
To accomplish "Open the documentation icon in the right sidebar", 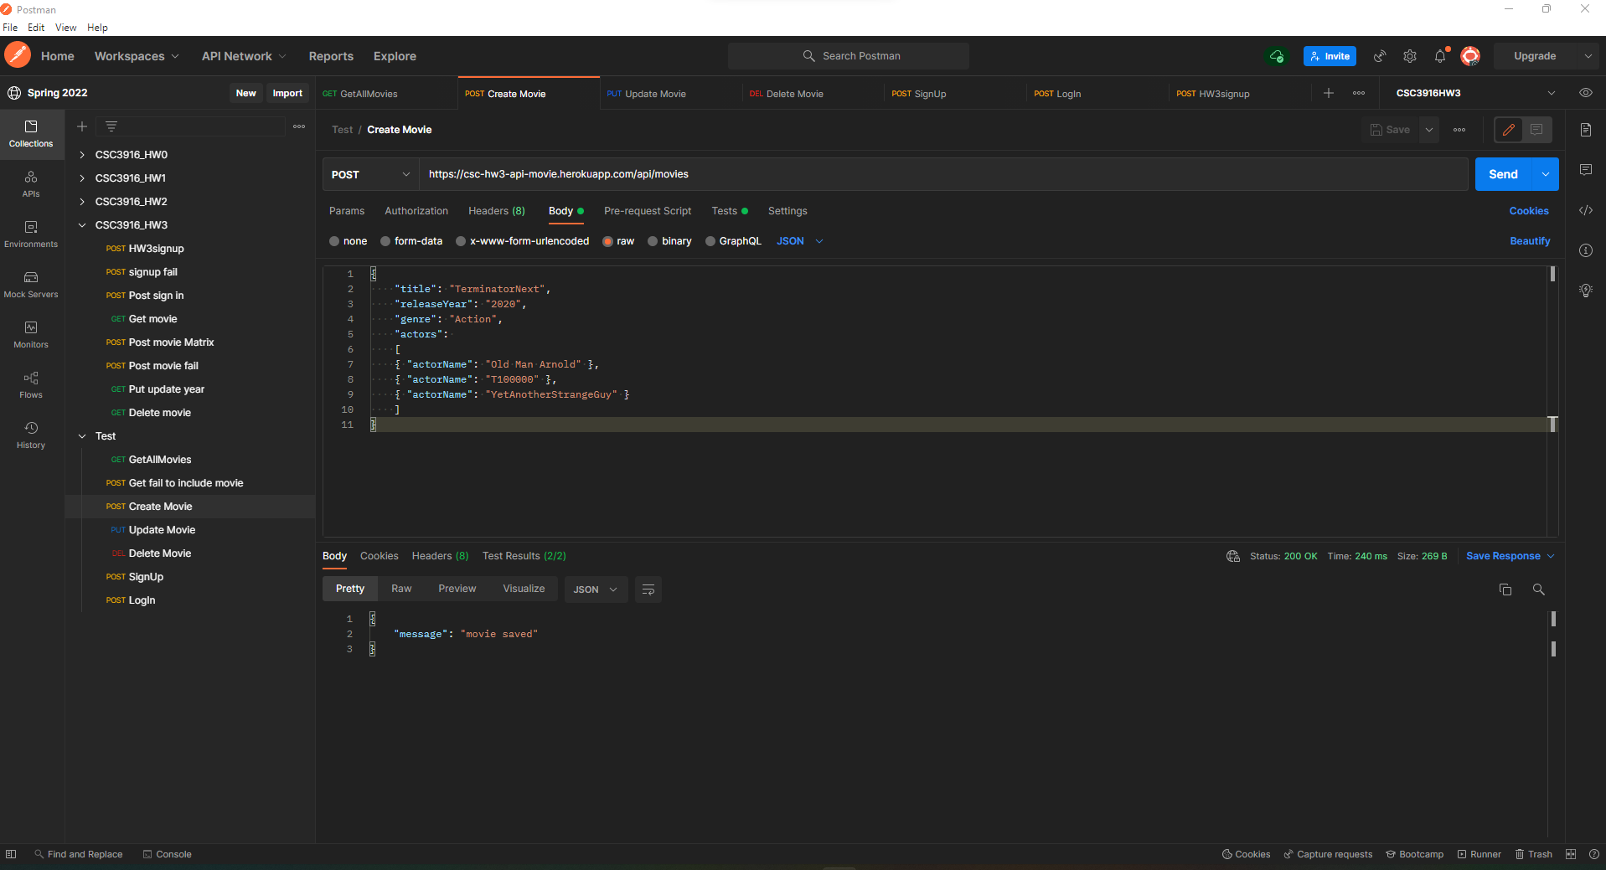I will (1586, 130).
